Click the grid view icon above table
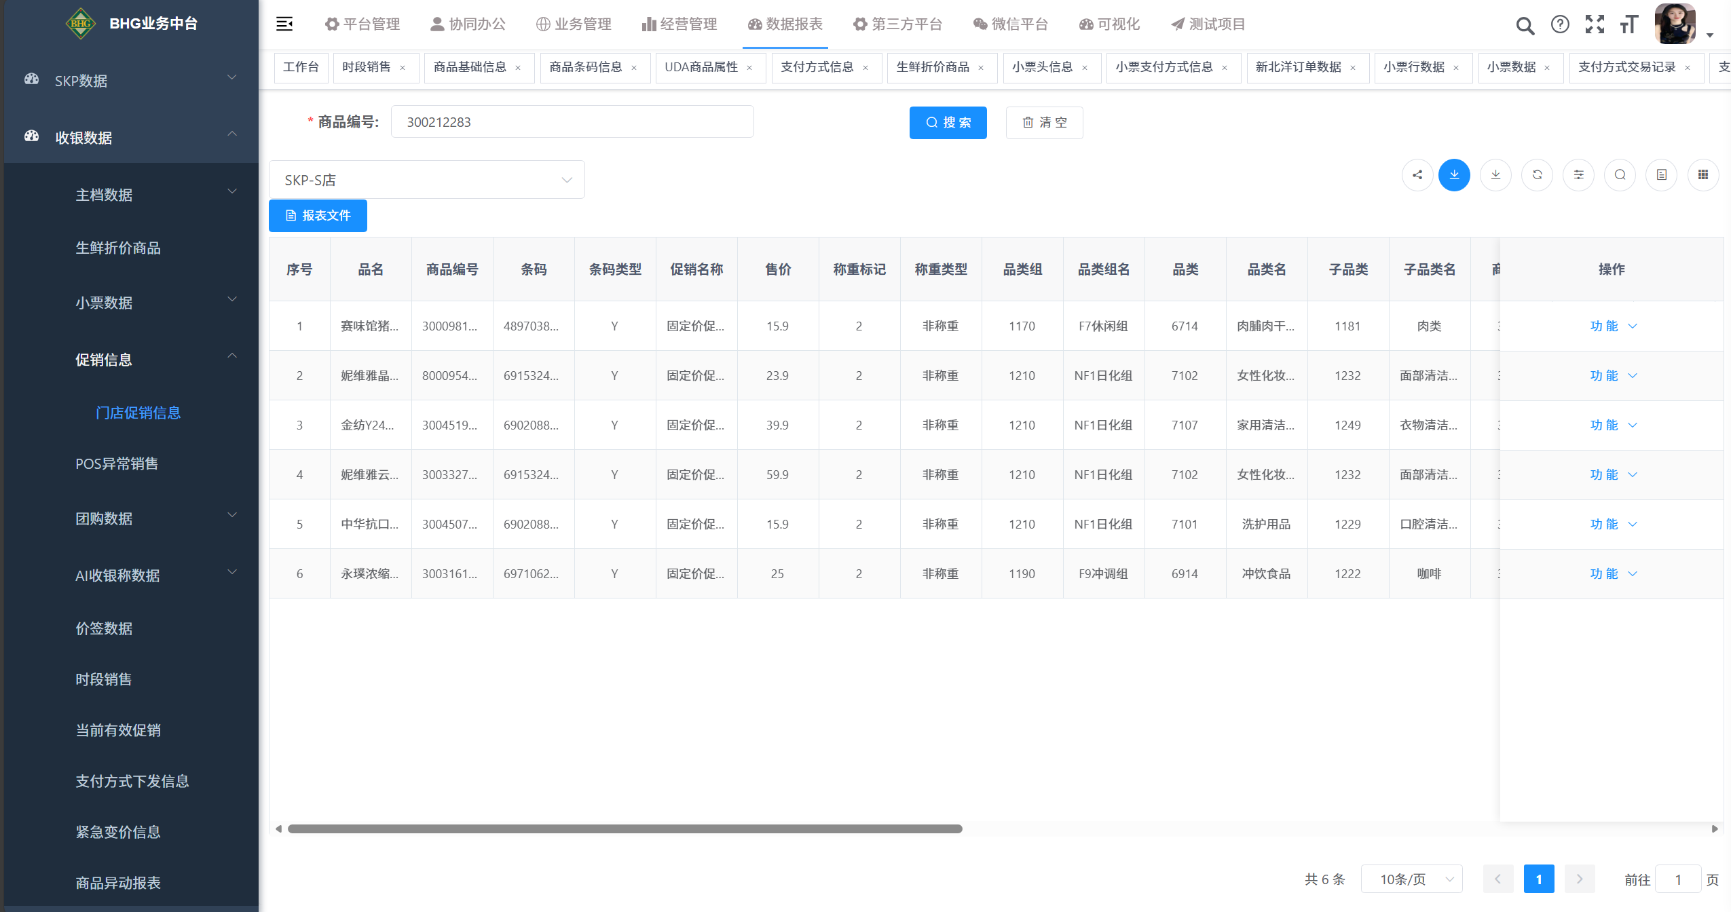Viewport: 1731px width, 912px height. pyautogui.click(x=1702, y=175)
